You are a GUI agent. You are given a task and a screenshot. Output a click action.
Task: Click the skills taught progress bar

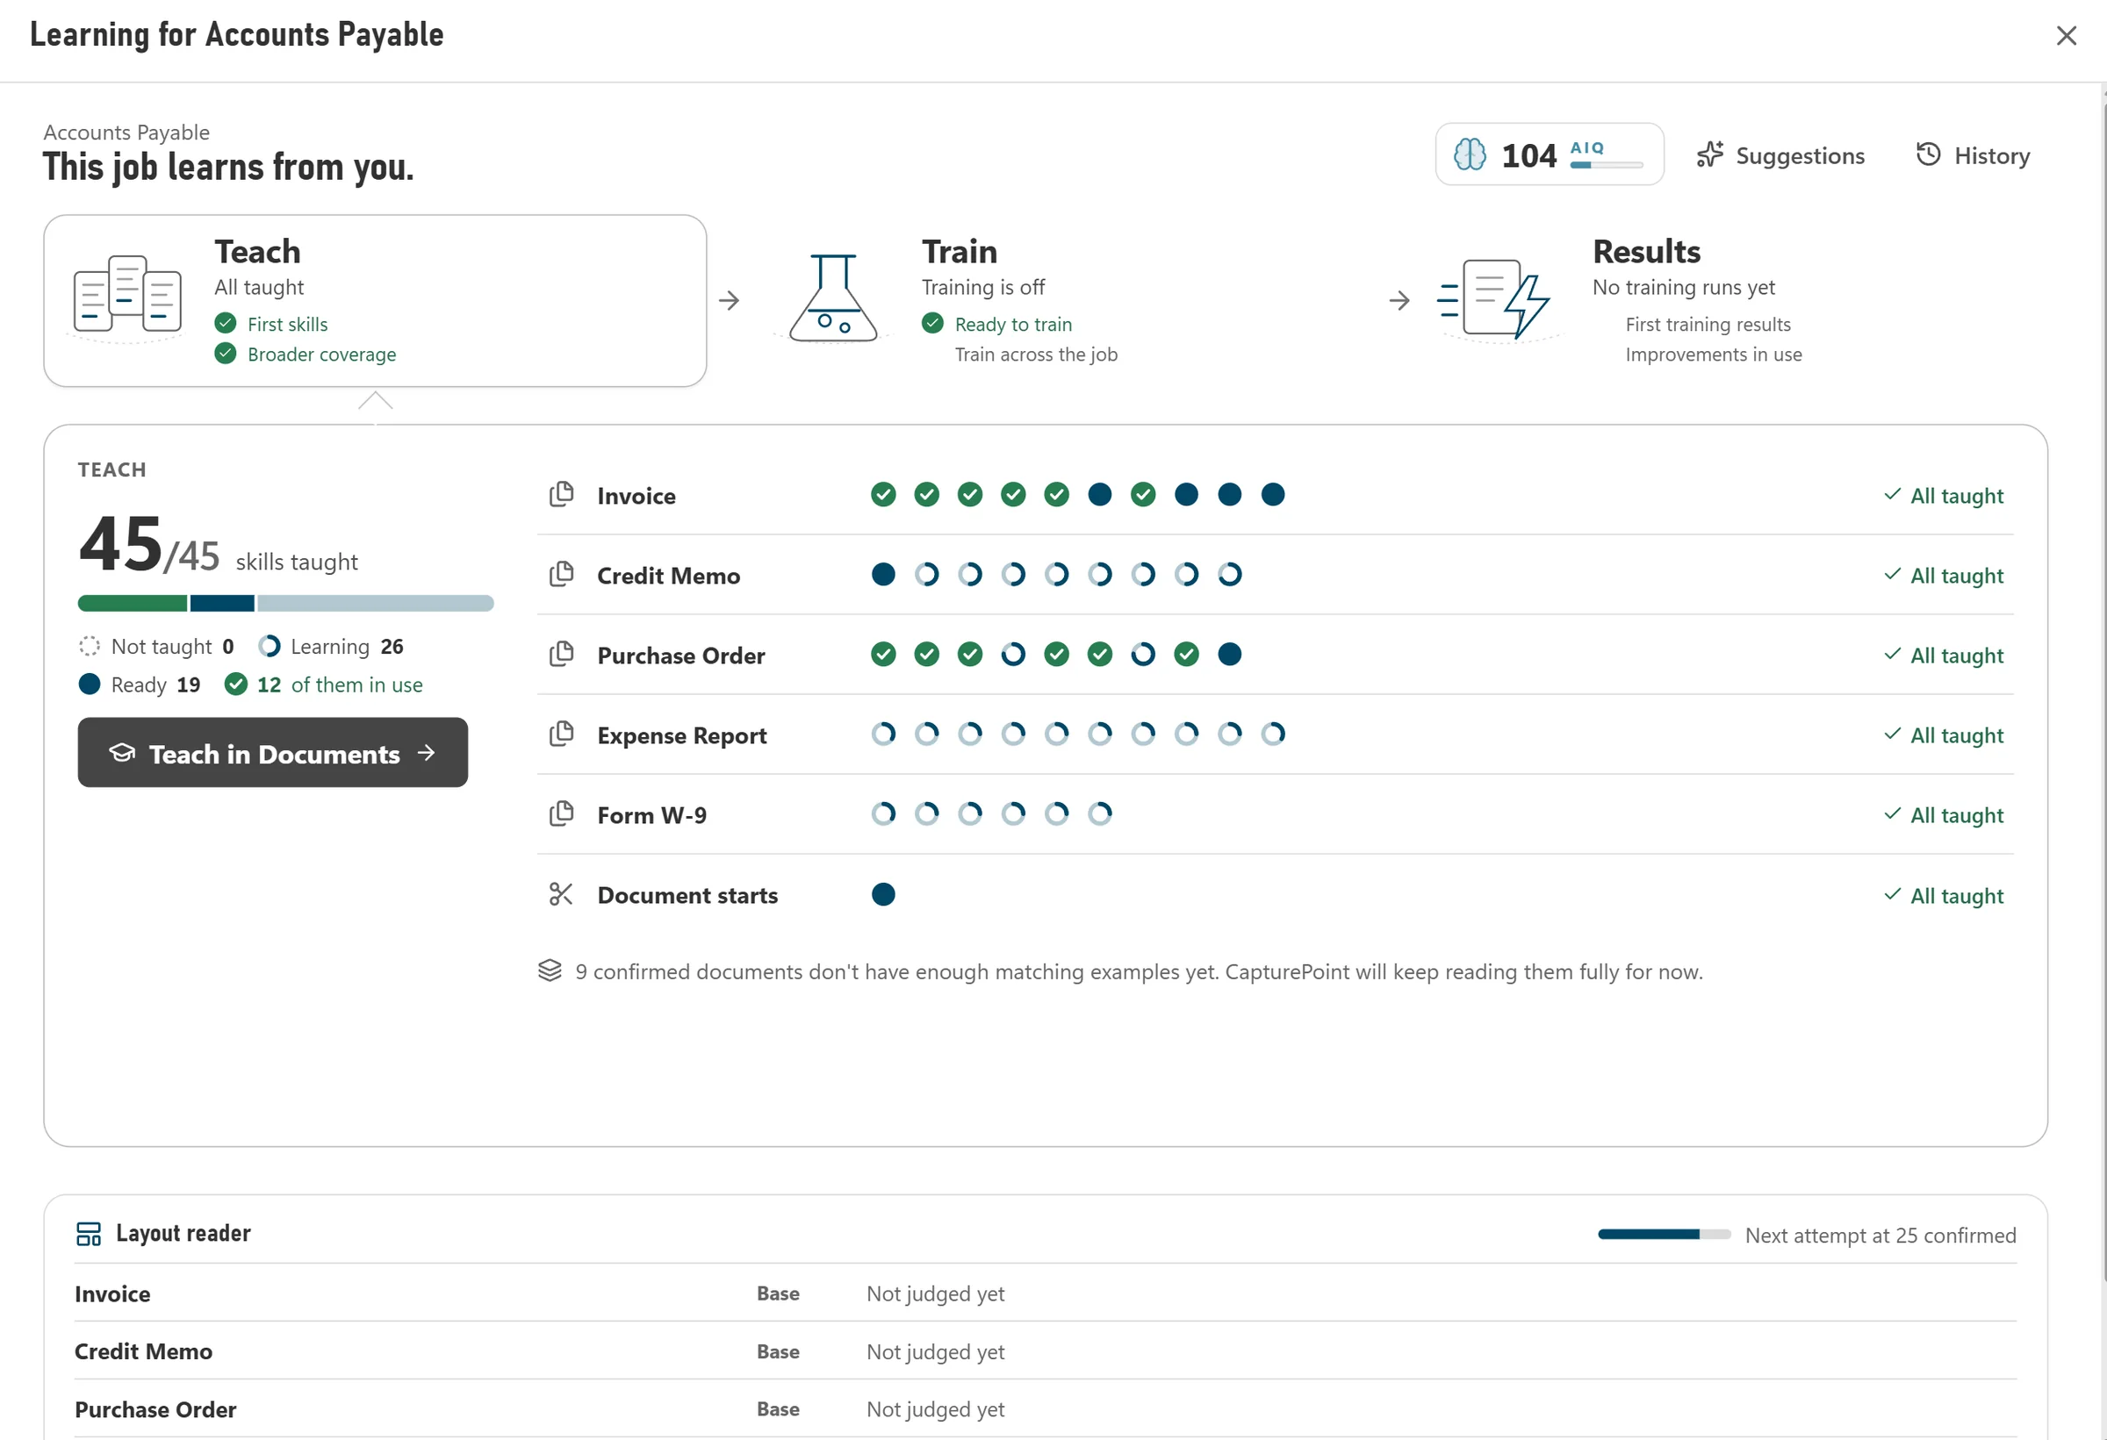tap(285, 604)
